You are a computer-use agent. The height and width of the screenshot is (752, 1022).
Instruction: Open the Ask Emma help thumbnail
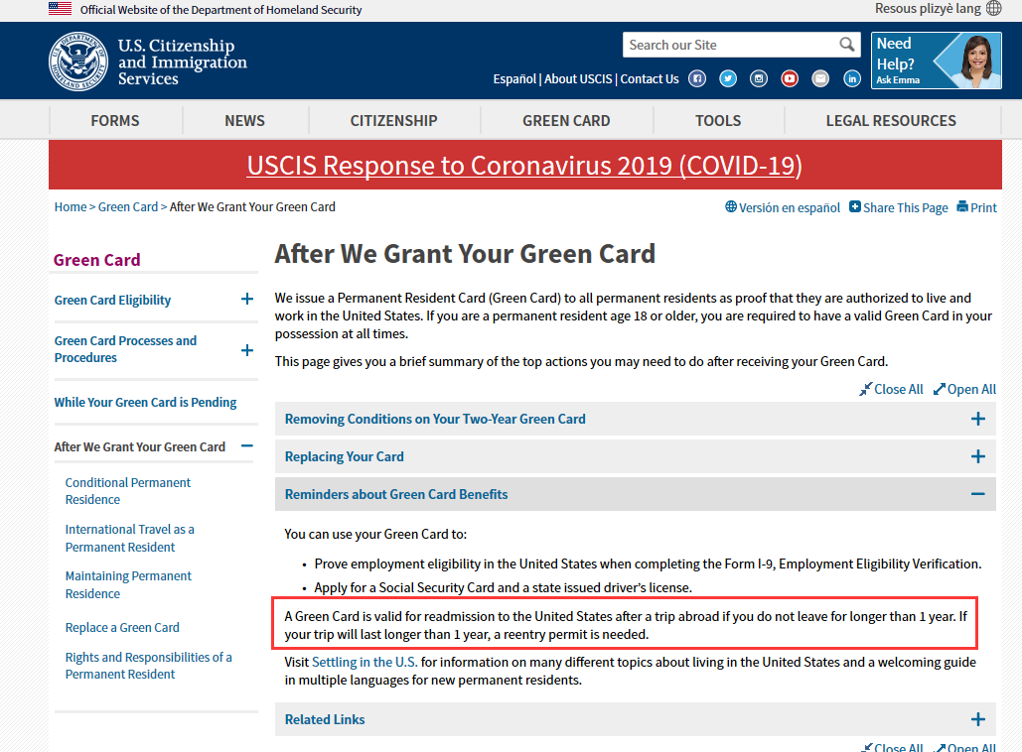(937, 61)
